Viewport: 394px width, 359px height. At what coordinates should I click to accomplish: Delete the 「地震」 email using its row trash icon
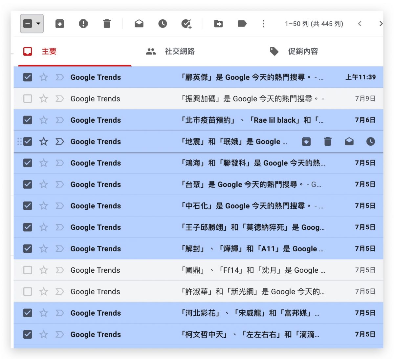328,141
